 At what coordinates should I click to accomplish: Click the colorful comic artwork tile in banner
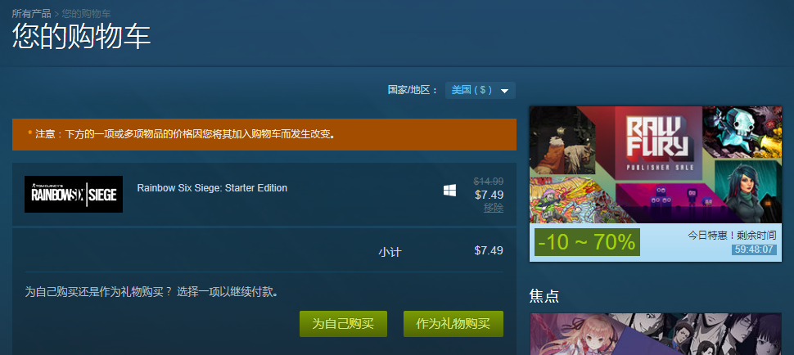(x=572, y=200)
